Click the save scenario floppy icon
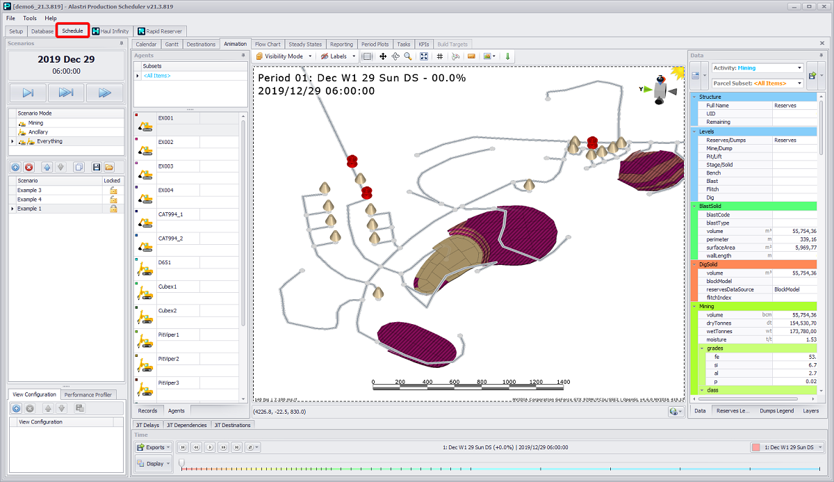The image size is (834, 482). pos(96,167)
